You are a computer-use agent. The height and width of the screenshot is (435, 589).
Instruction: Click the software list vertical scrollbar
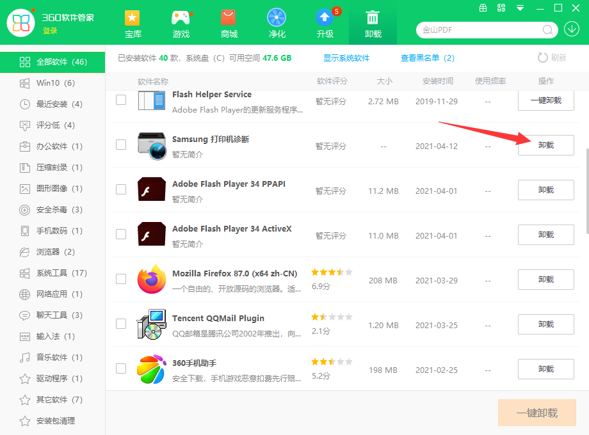[586, 191]
